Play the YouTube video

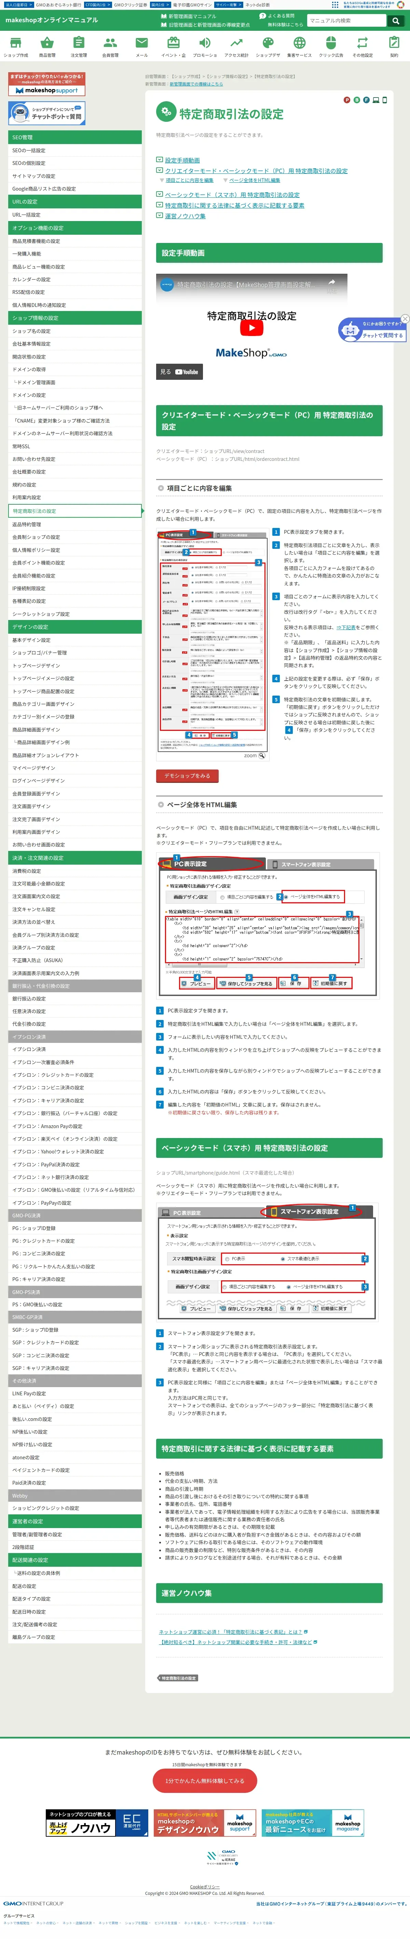(252, 328)
